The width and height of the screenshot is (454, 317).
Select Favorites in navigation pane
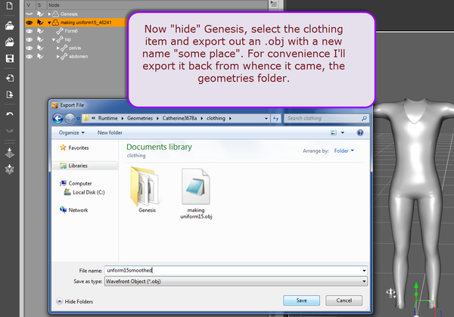(74, 148)
